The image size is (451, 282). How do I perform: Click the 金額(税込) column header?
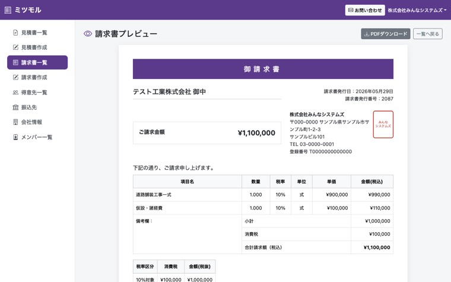372,182
